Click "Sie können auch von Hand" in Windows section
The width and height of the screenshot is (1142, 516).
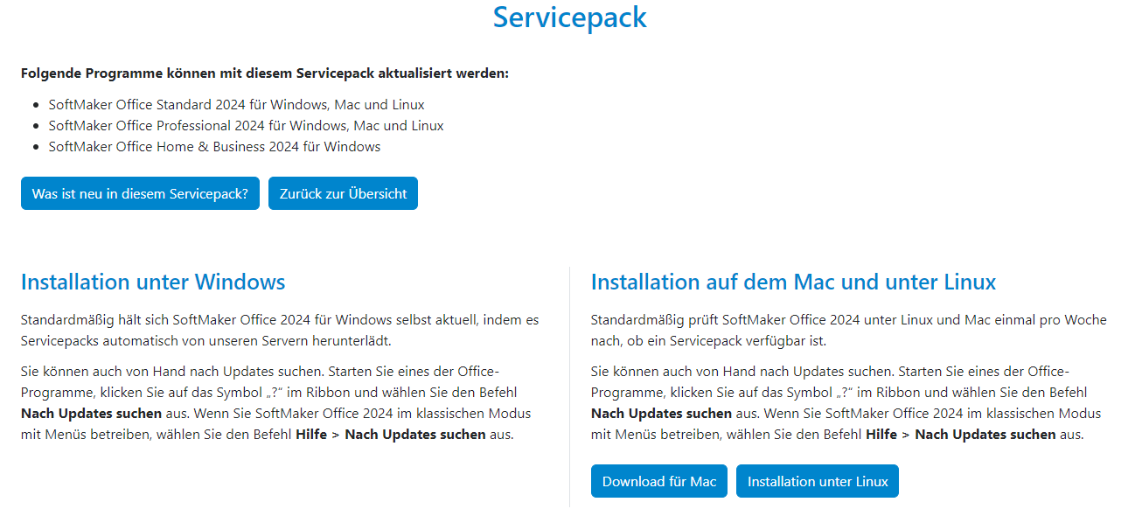tap(105, 372)
